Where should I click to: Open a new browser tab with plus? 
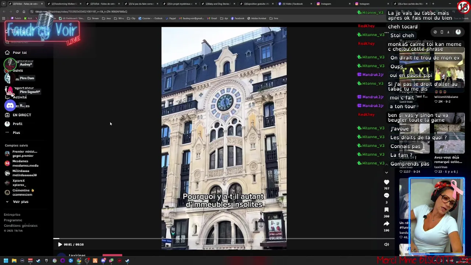(x=433, y=4)
